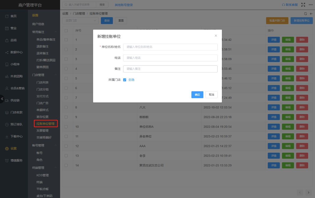Click the refresh icon beside the breadcrumb
Screen dimensions: 315x198
tap(306, 14)
